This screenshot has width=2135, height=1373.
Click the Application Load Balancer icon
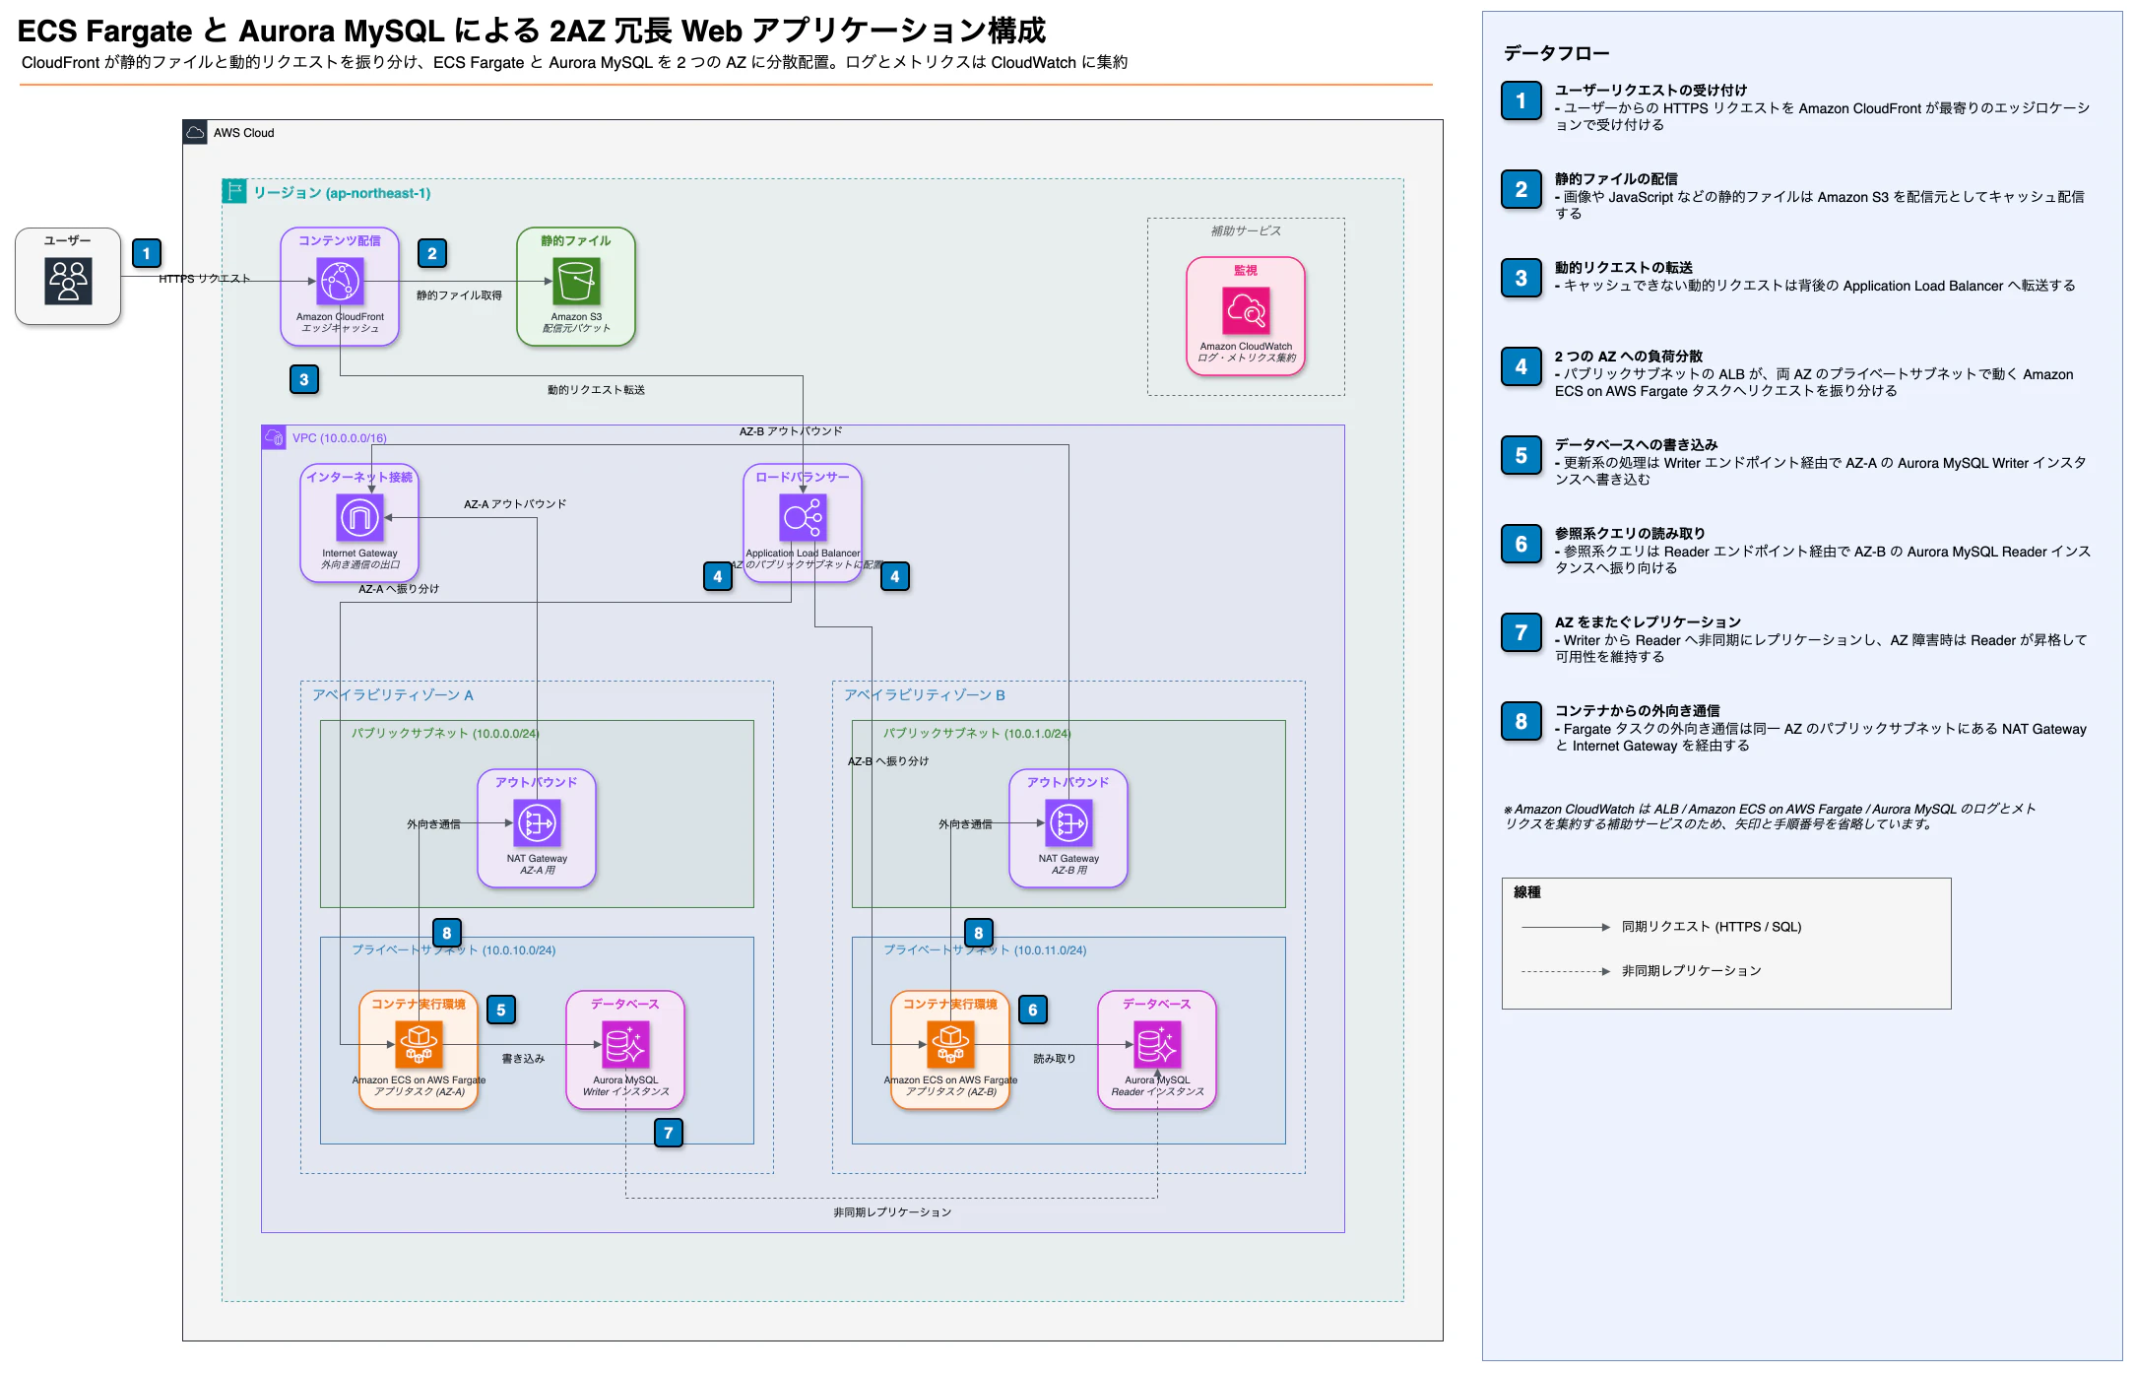803,517
